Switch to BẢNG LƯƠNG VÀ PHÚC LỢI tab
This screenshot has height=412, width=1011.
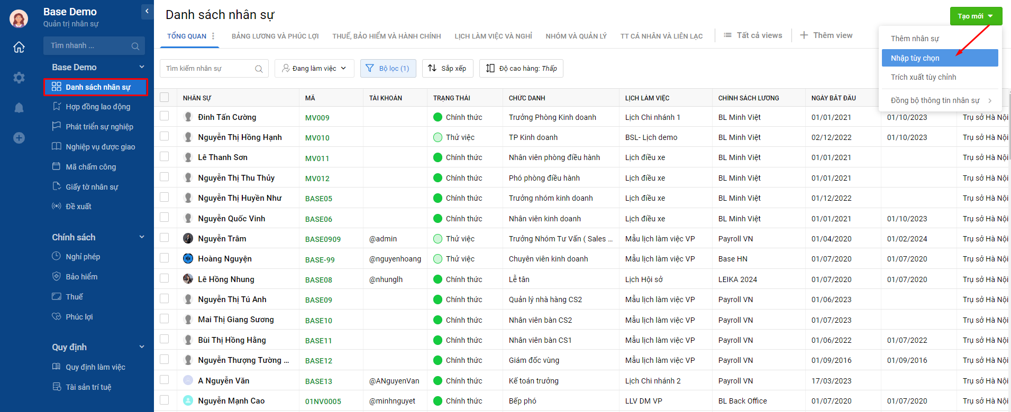[275, 36]
